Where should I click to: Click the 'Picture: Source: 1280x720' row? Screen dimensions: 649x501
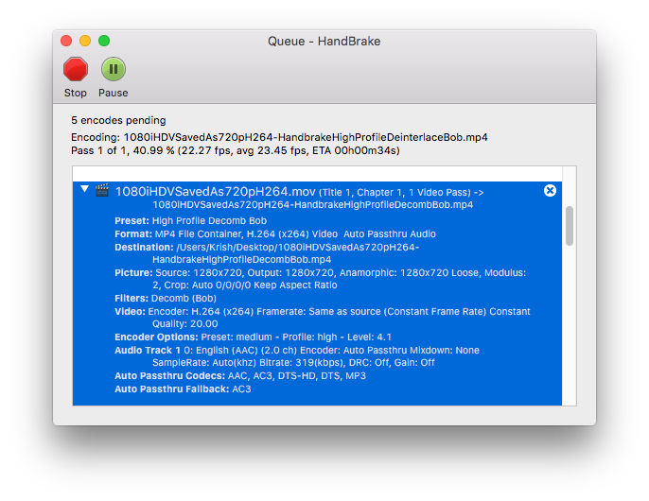click(x=321, y=279)
